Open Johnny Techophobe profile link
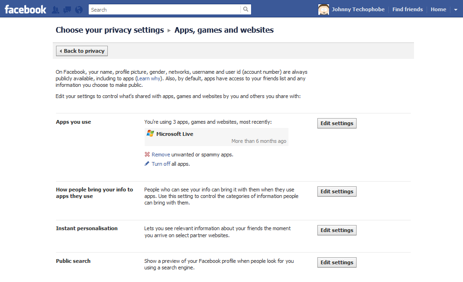The width and height of the screenshot is (463, 282). (x=358, y=9)
